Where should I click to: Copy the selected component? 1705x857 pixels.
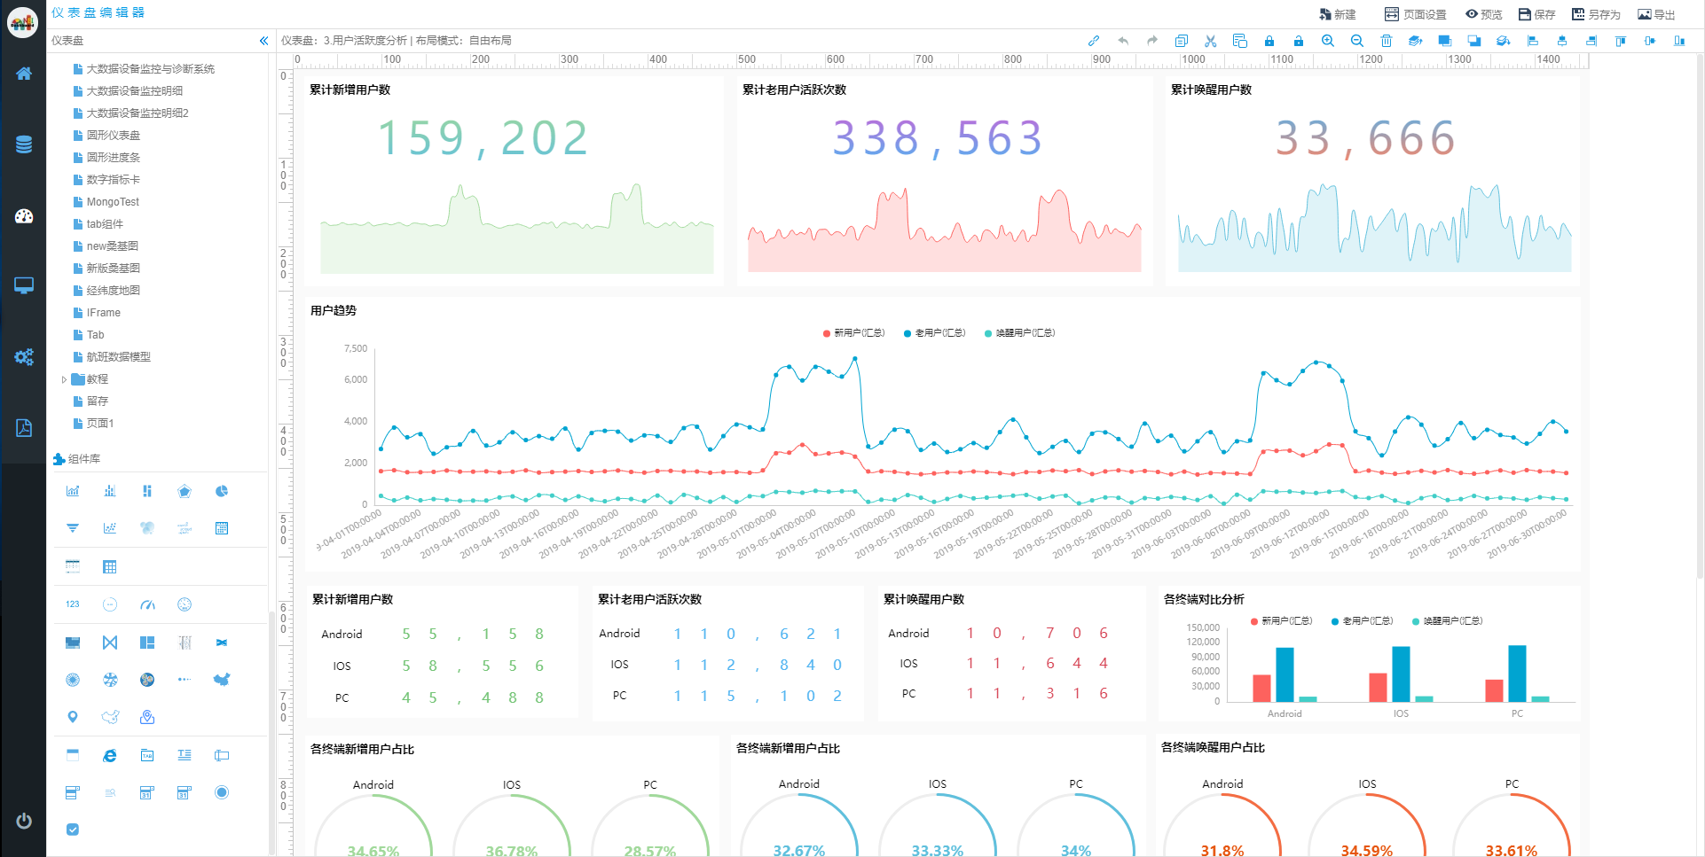[1182, 41]
